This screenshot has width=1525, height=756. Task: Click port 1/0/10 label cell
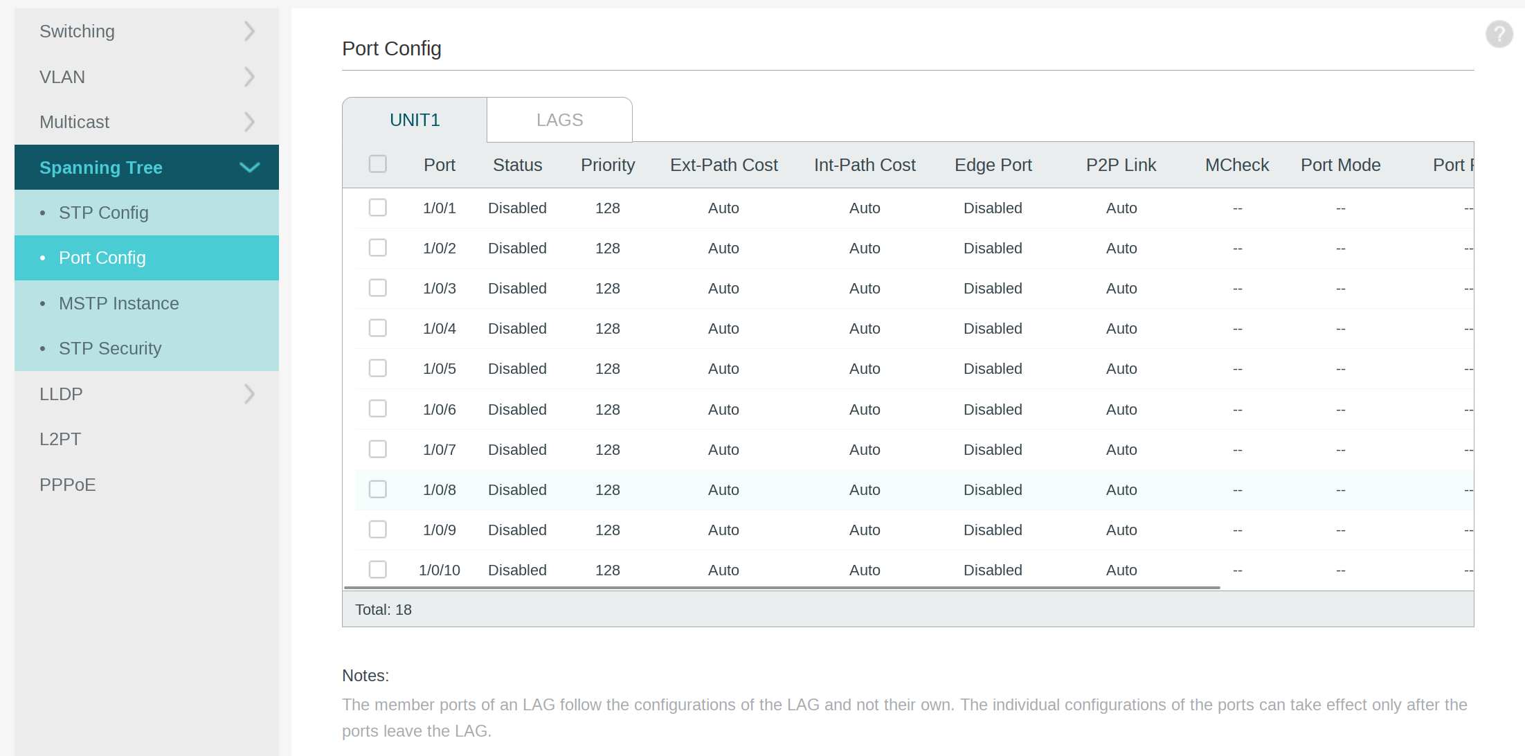coord(440,570)
